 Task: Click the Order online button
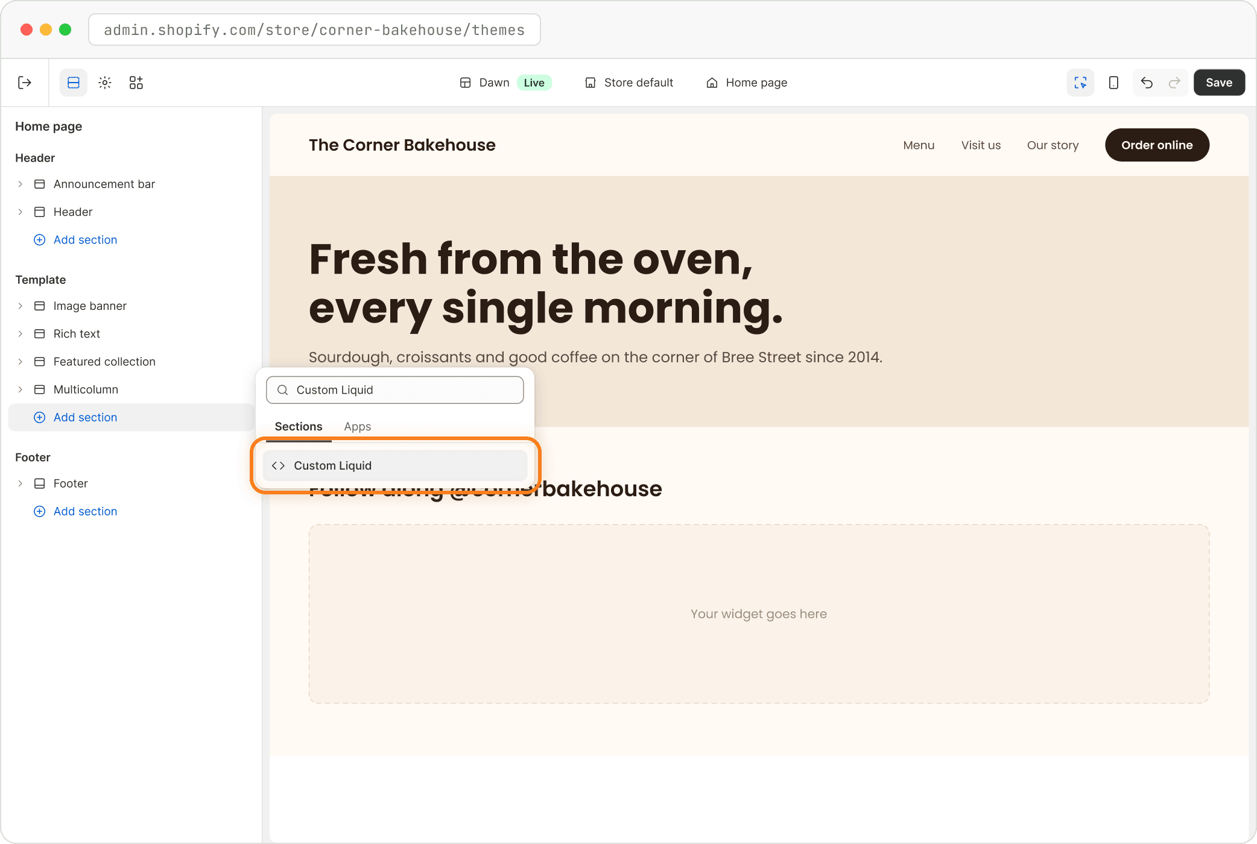click(x=1157, y=145)
